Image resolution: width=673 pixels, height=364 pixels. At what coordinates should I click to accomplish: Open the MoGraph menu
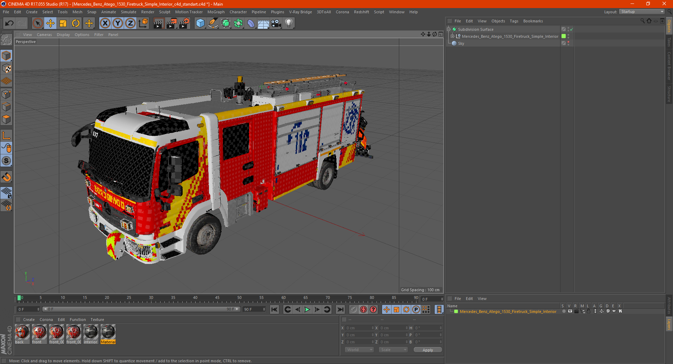pos(216,12)
